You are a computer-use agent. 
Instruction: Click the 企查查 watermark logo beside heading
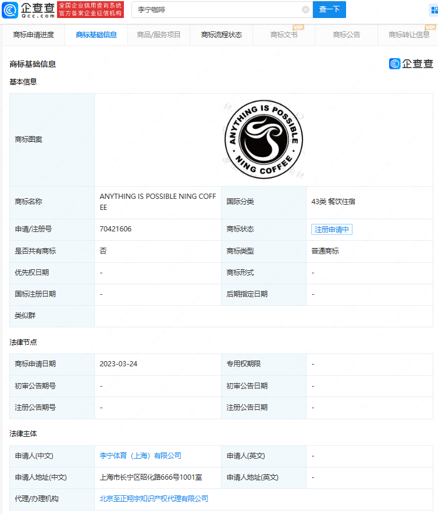click(x=411, y=63)
